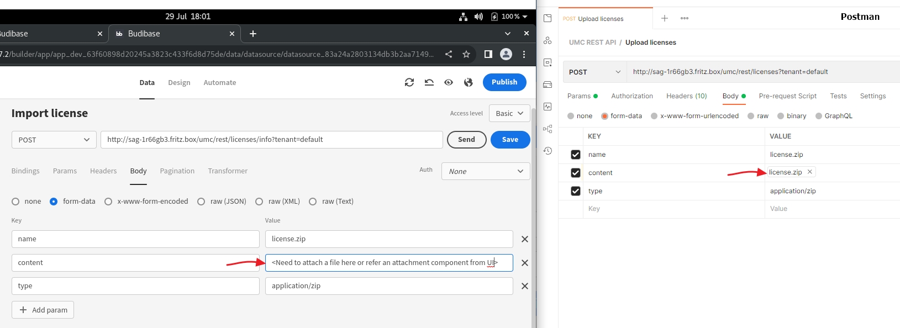Add a new Postman request tab

(x=665, y=18)
